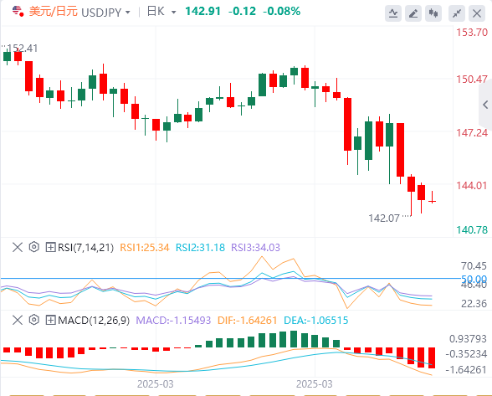492x396 pixels.
Task: Remove the MACD indicator panel
Action: click(x=18, y=320)
